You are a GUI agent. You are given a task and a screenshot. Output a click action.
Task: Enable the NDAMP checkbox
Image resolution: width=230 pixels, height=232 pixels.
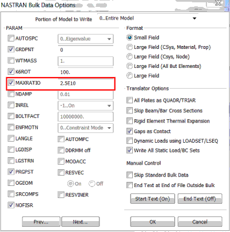click(11, 94)
